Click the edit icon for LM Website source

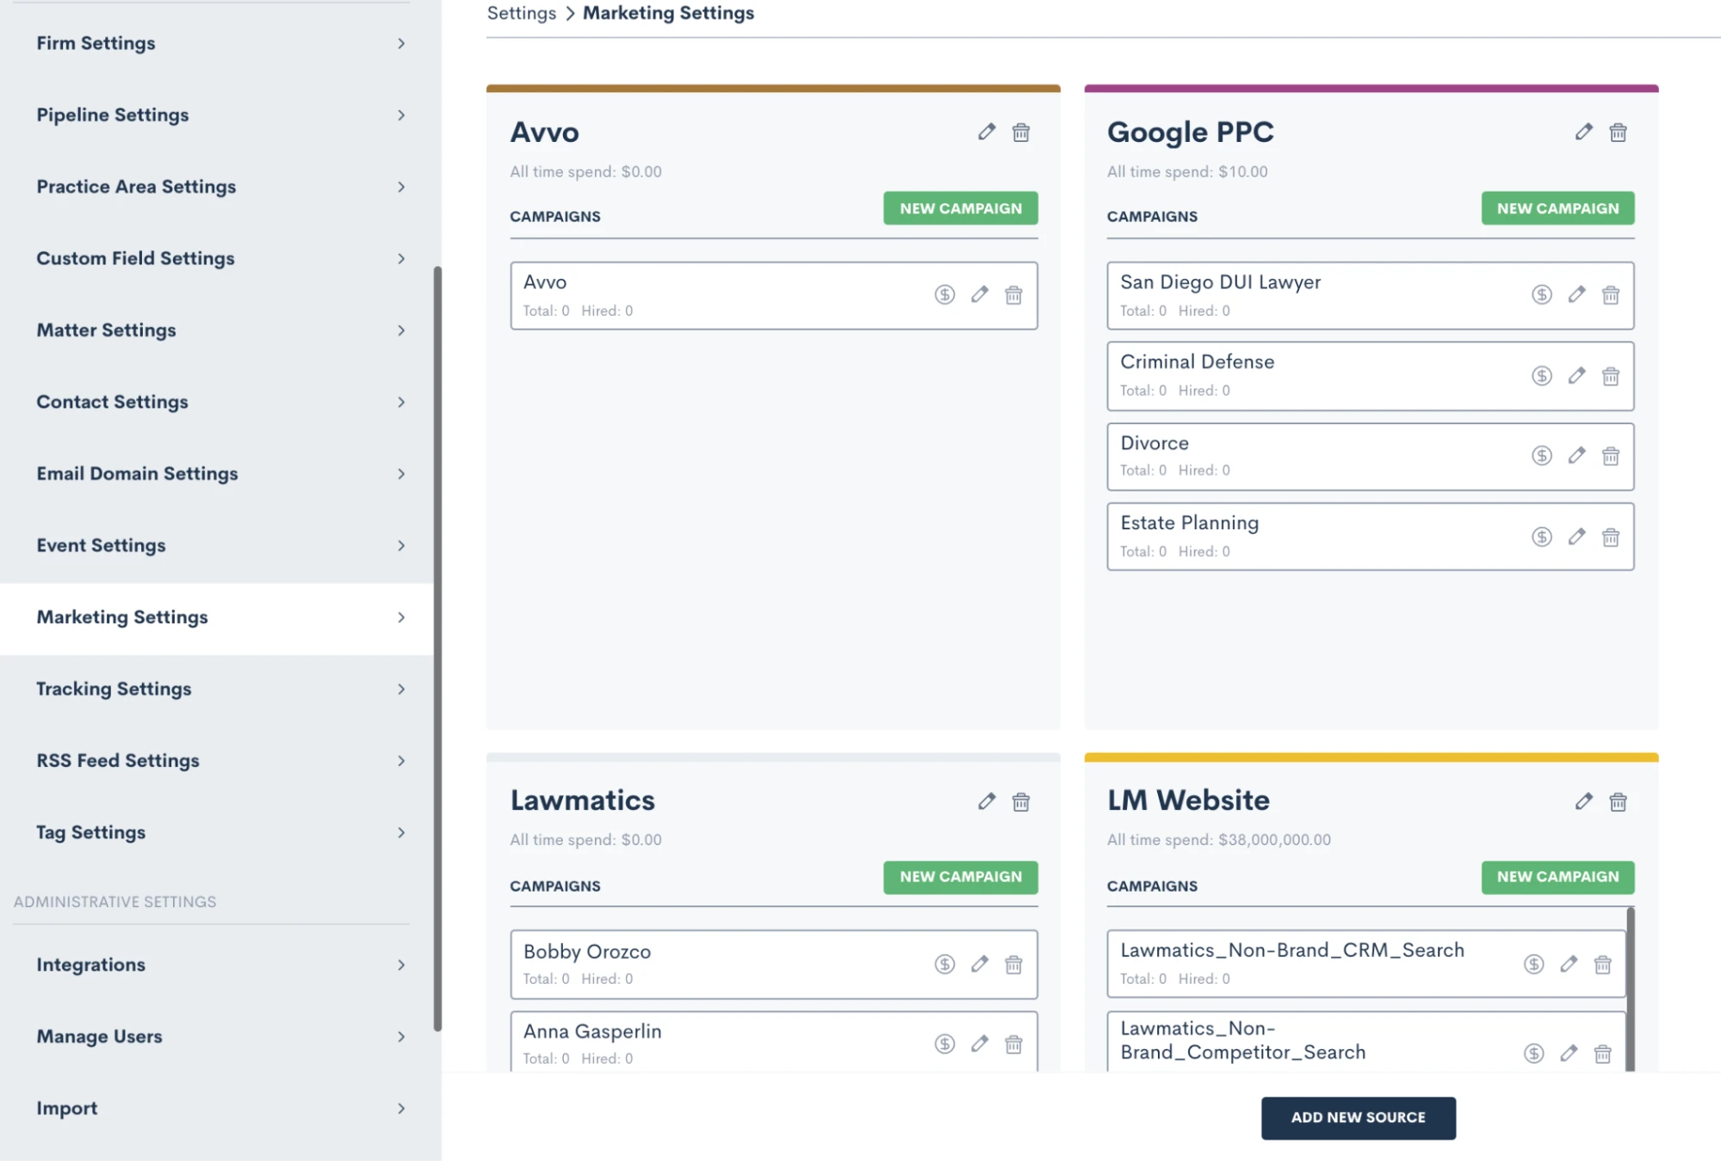pos(1582,800)
